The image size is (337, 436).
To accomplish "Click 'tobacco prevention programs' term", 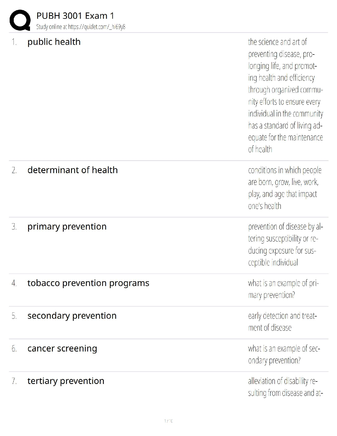I will [x=88, y=283].
